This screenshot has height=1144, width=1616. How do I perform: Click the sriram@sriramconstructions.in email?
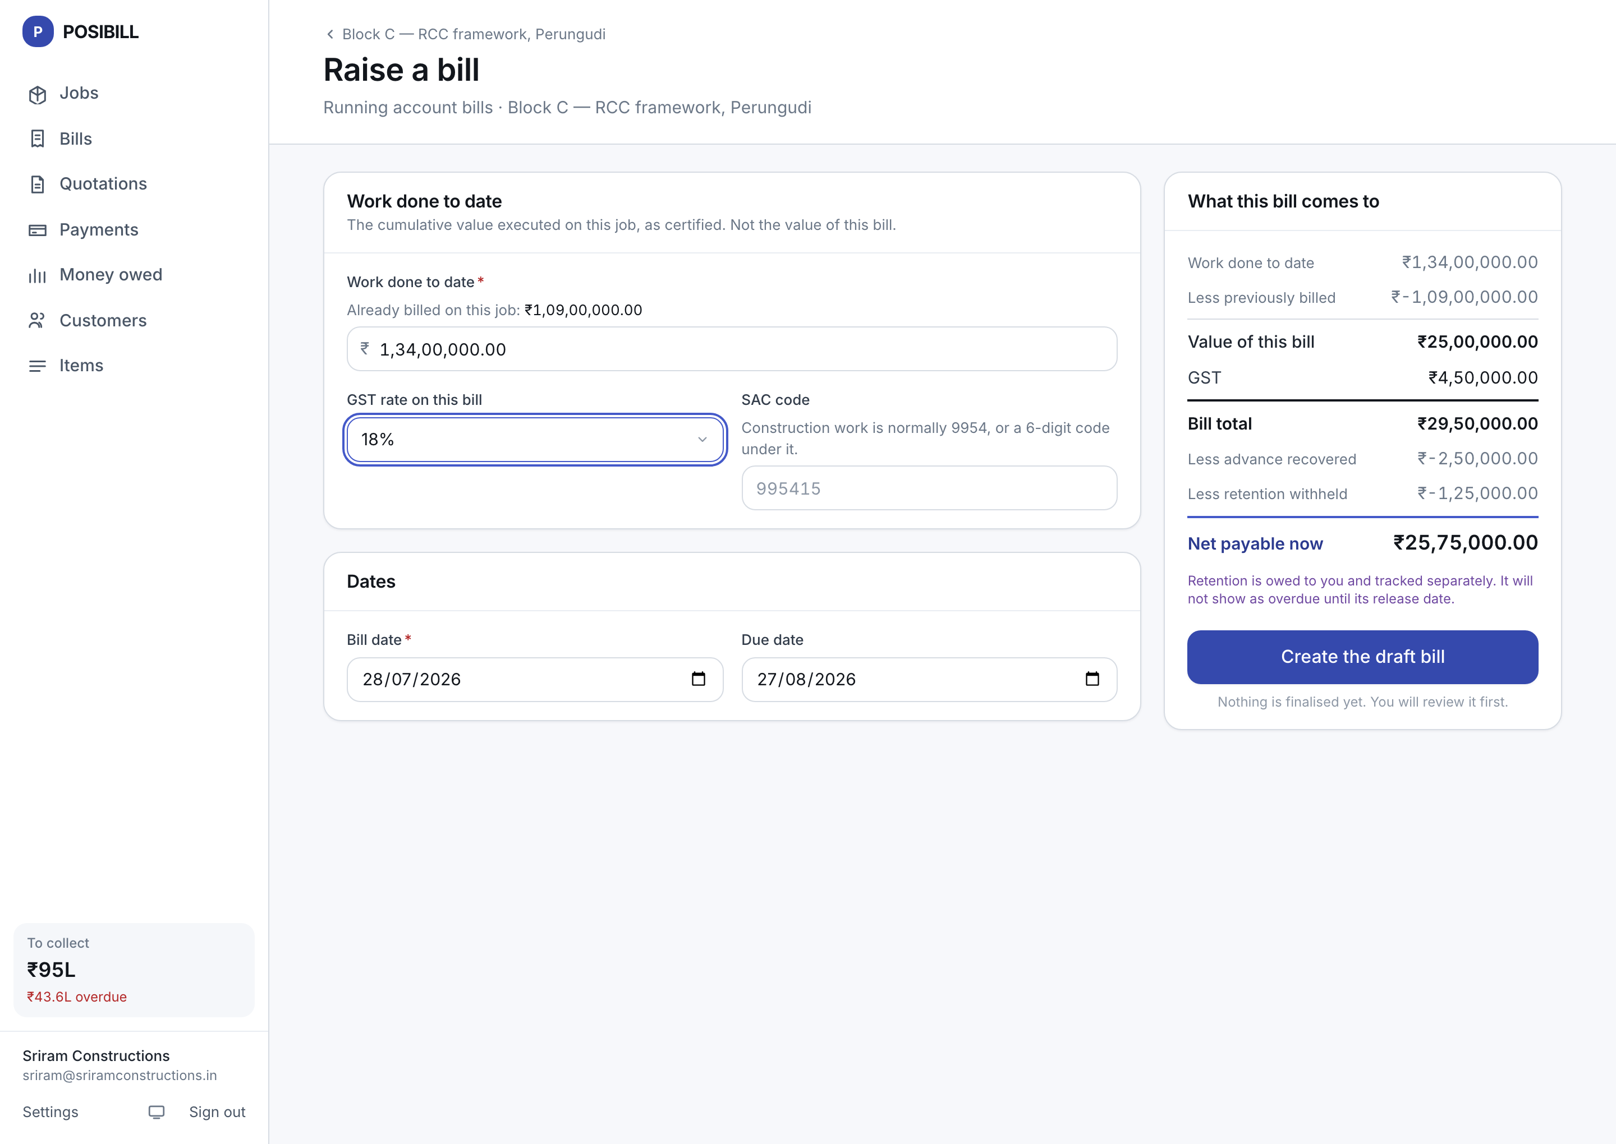[x=120, y=1076]
